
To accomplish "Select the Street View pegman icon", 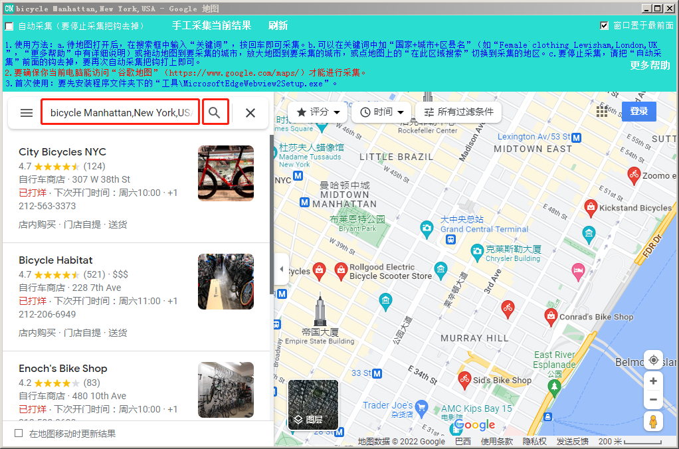I will pyautogui.click(x=653, y=421).
